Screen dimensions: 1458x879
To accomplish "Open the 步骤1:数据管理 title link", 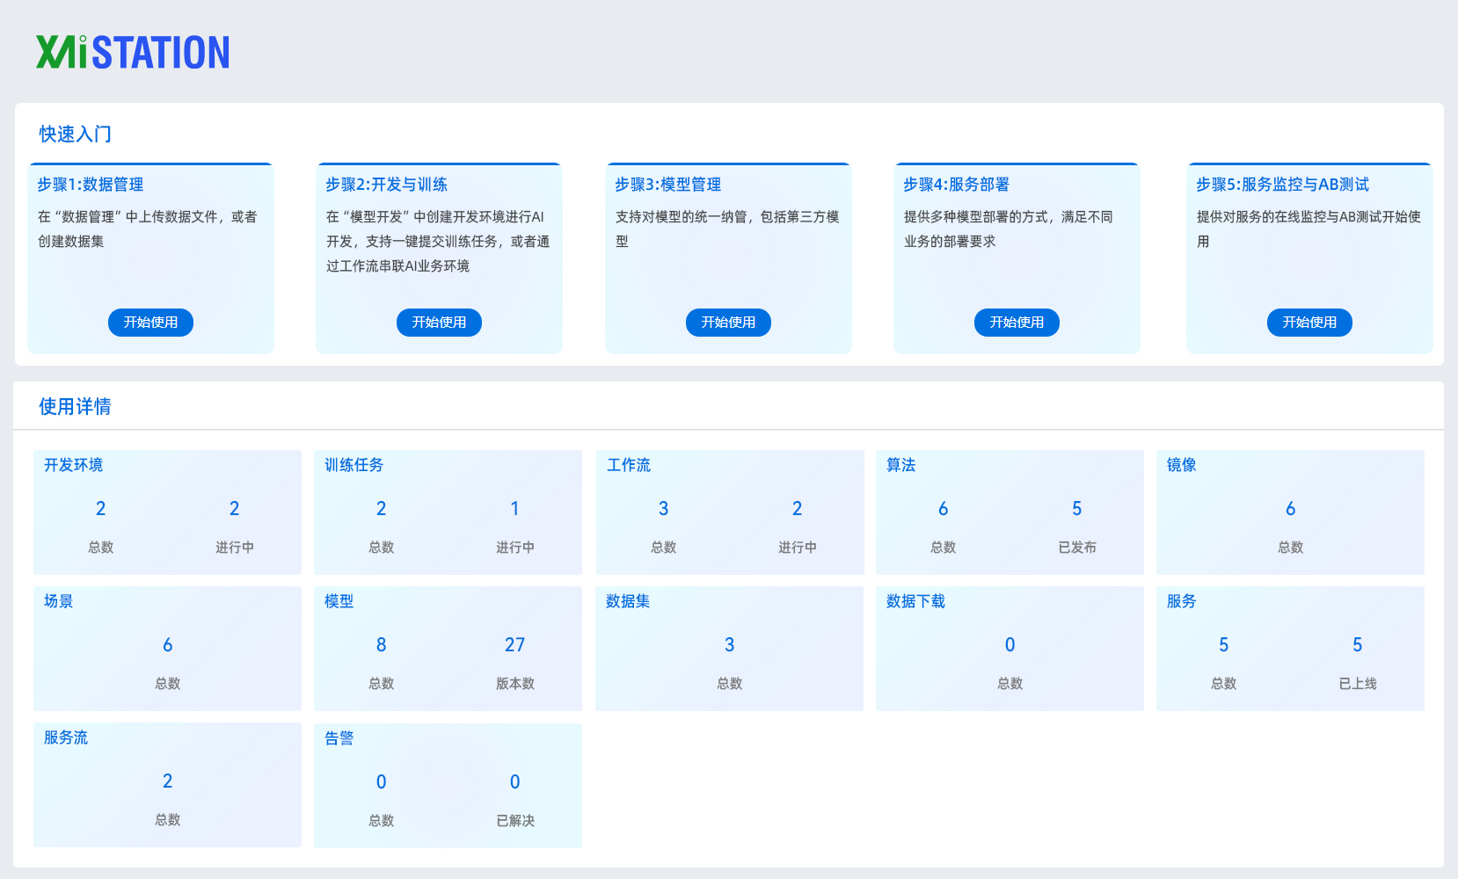I will [x=91, y=185].
